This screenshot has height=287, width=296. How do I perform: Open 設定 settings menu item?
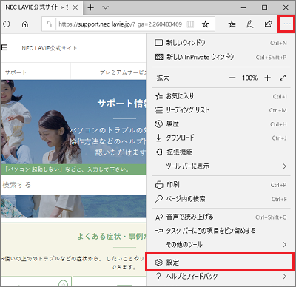click(220, 263)
